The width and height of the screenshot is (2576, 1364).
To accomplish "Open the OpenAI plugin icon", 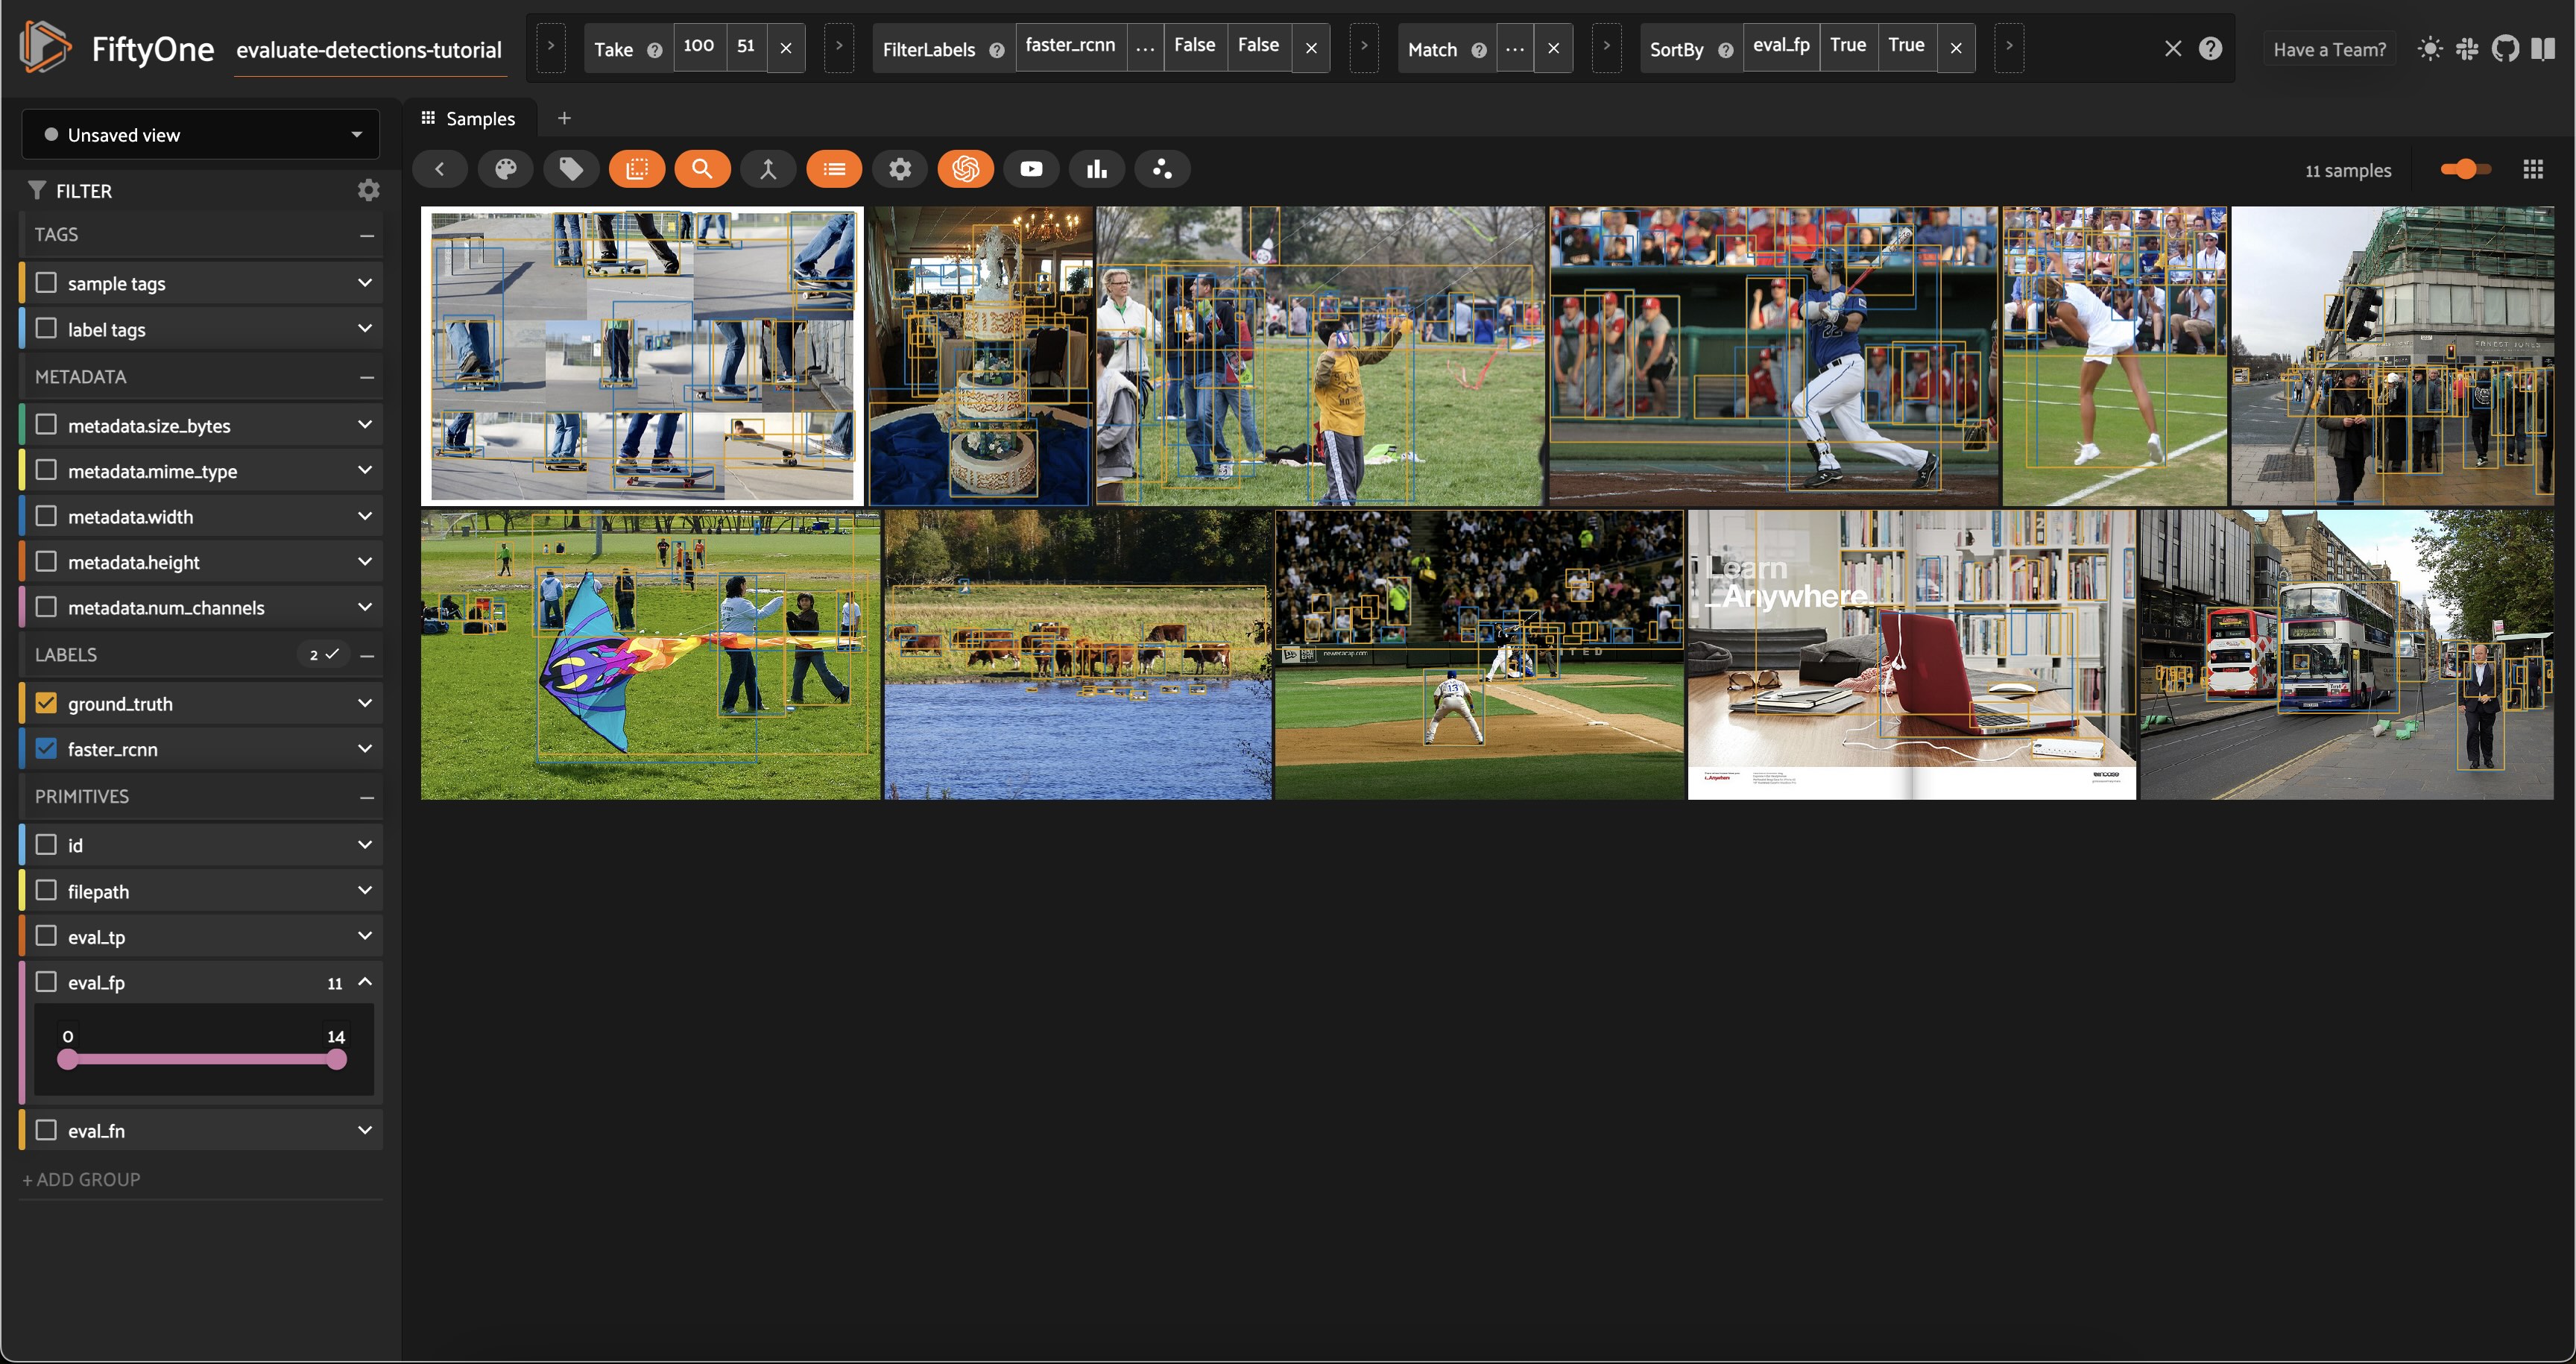I will 965,169.
